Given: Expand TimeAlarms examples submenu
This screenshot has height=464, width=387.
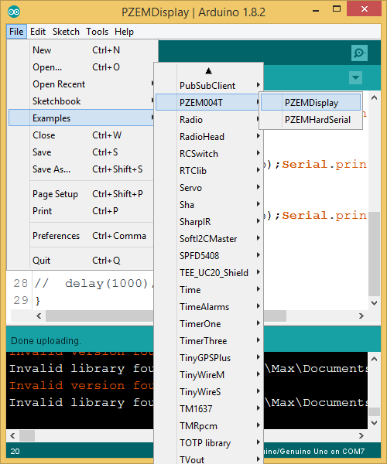Looking at the screenshot, I should tap(208, 307).
